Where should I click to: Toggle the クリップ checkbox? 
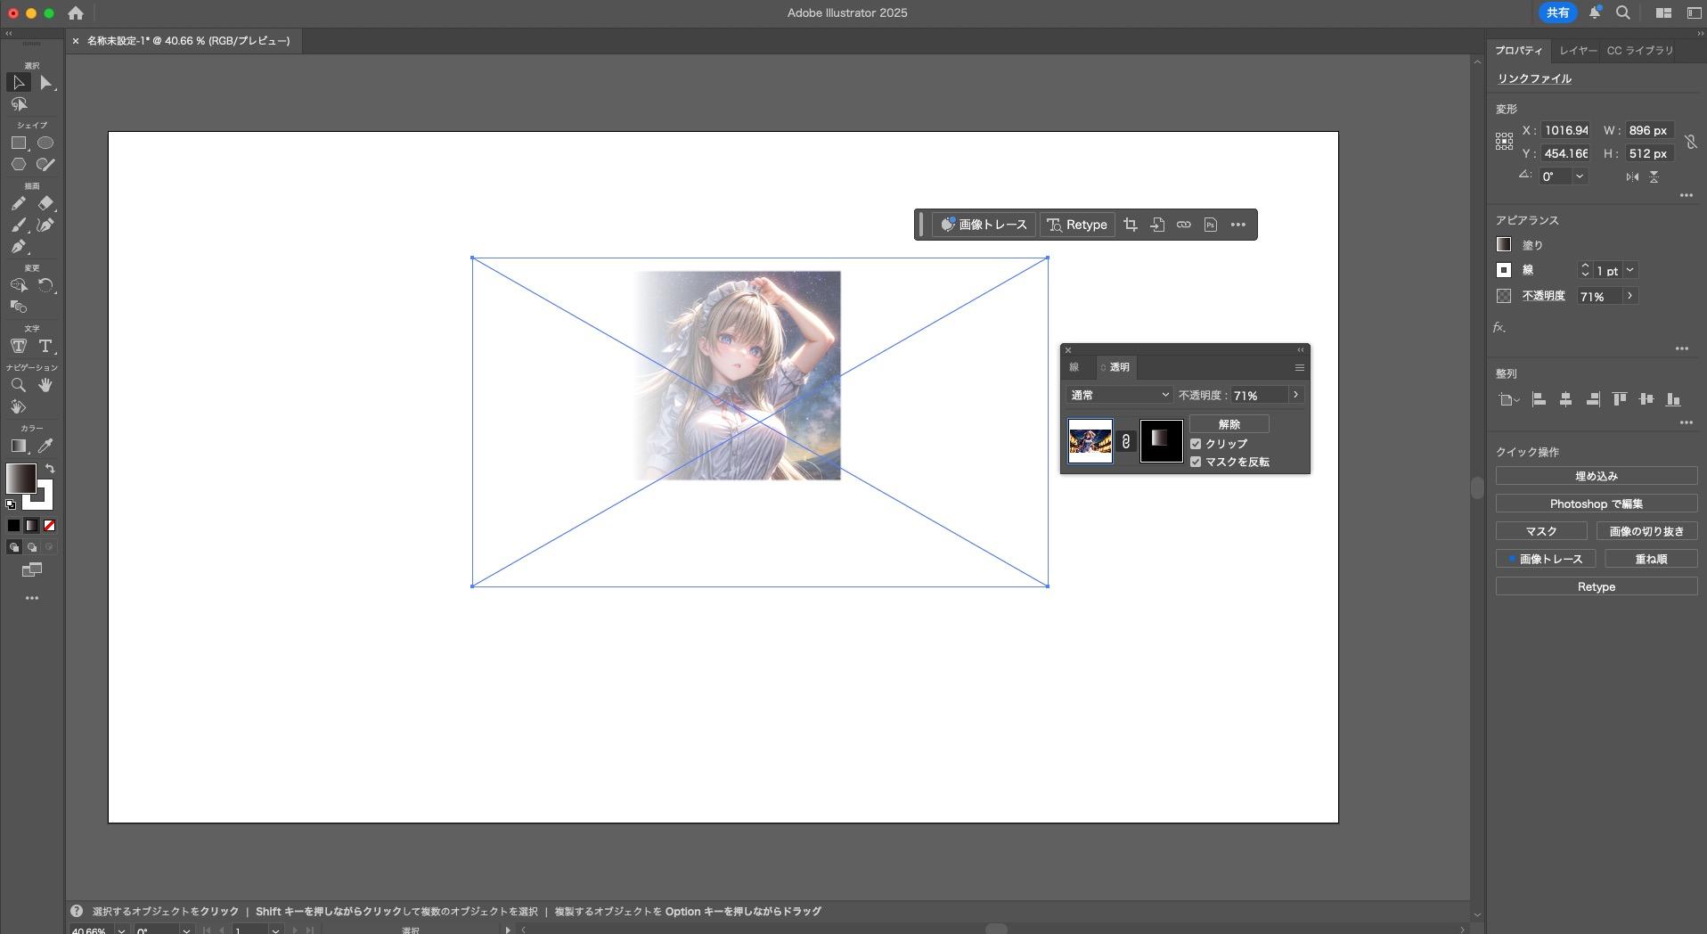tap(1196, 444)
